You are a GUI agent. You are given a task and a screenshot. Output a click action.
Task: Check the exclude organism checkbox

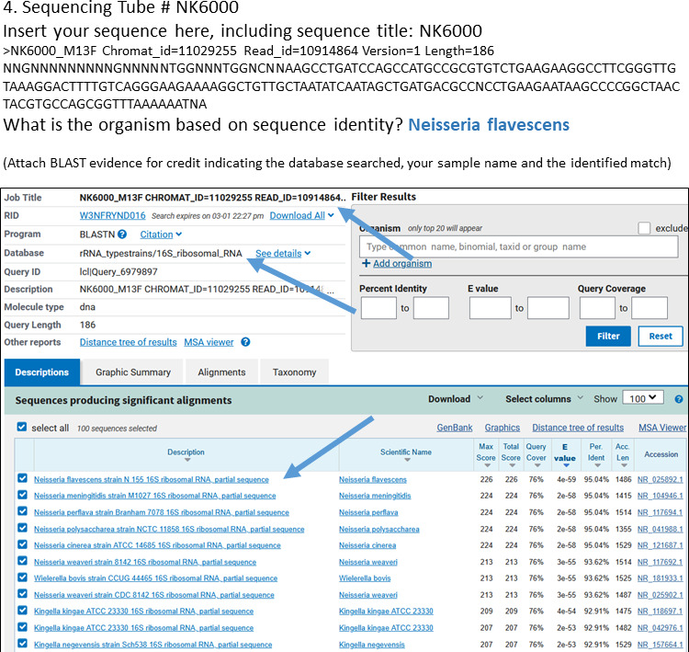(x=644, y=228)
